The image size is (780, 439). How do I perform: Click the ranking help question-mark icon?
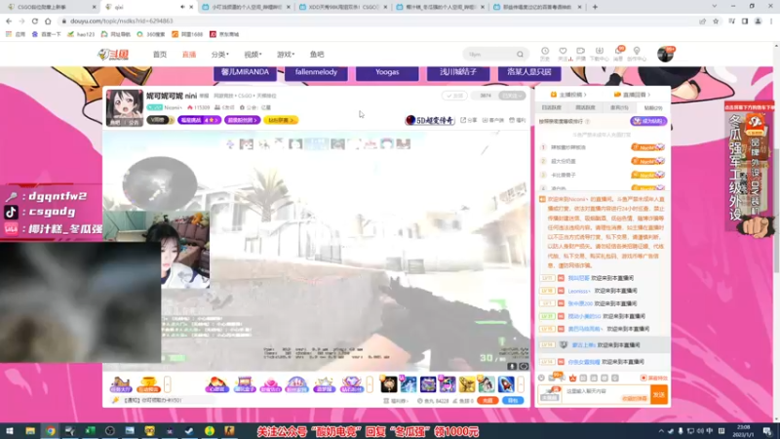pos(588,121)
